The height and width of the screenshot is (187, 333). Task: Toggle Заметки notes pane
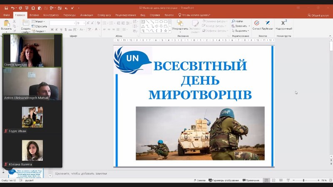click(x=200, y=180)
